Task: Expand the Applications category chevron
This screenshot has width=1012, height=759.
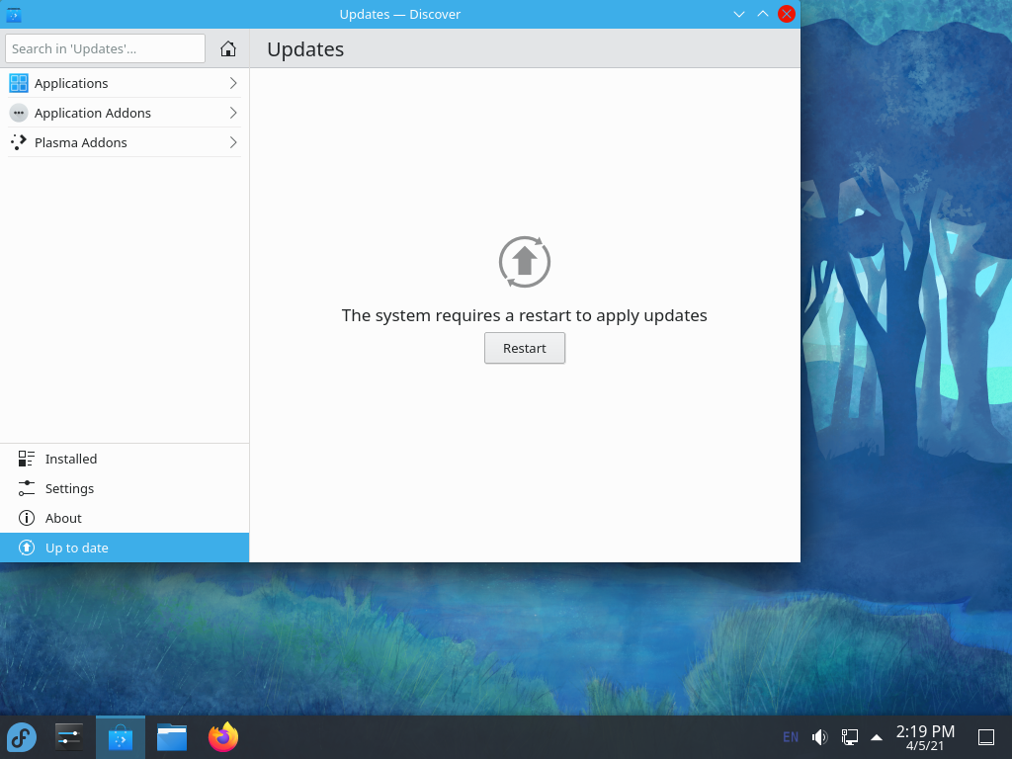Action: [x=233, y=83]
